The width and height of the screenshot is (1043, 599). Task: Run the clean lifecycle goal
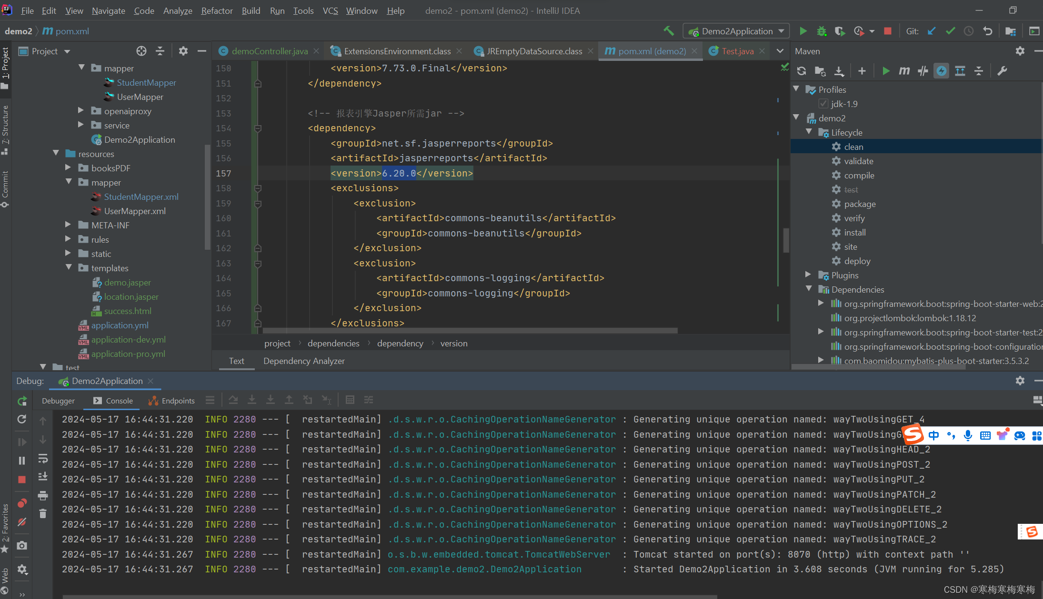[854, 147]
